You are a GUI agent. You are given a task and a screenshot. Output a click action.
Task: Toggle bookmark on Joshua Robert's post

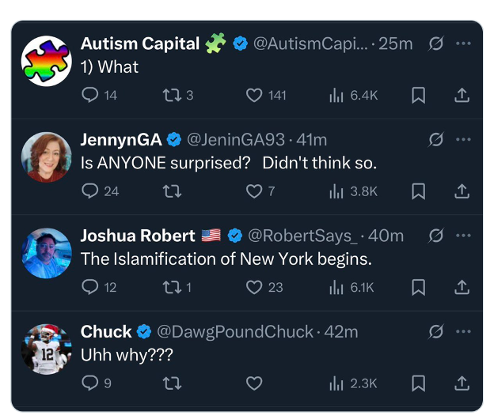pyautogui.click(x=419, y=287)
